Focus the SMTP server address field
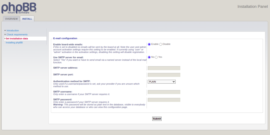Screen dimensions: 270x135 coord(164,68)
